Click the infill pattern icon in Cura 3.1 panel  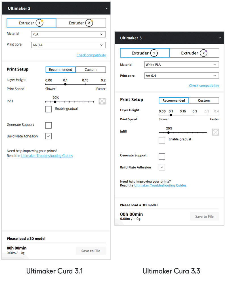[x=102, y=101]
